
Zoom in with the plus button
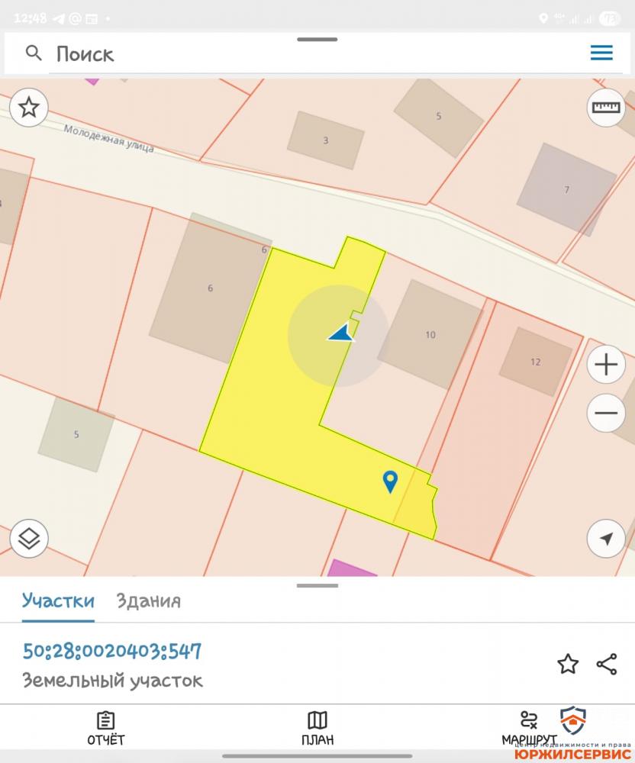[x=606, y=365]
